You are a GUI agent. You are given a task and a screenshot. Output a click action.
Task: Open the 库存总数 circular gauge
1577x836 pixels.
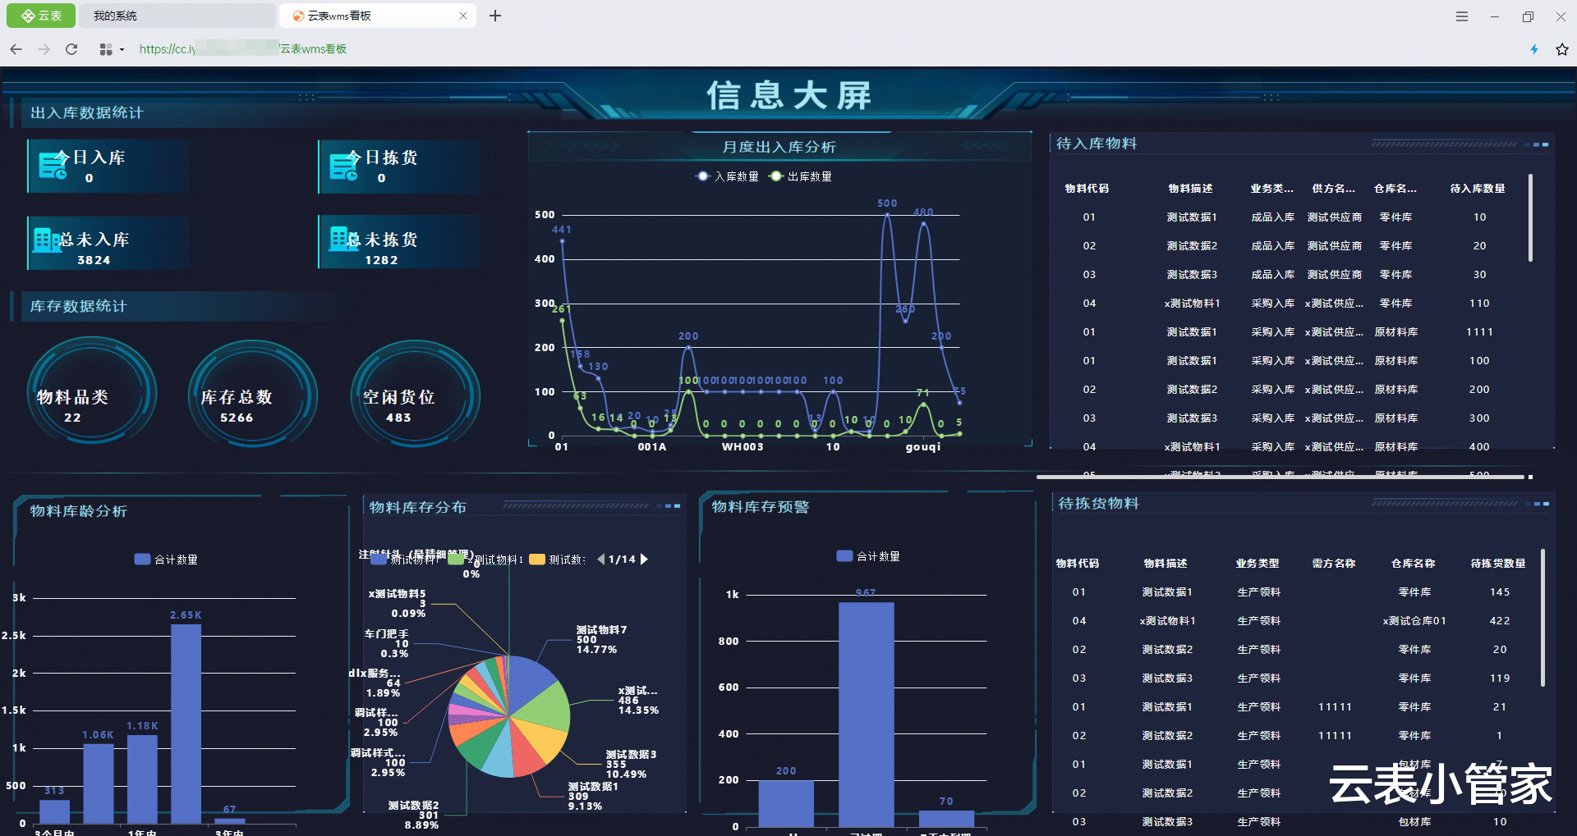[253, 392]
